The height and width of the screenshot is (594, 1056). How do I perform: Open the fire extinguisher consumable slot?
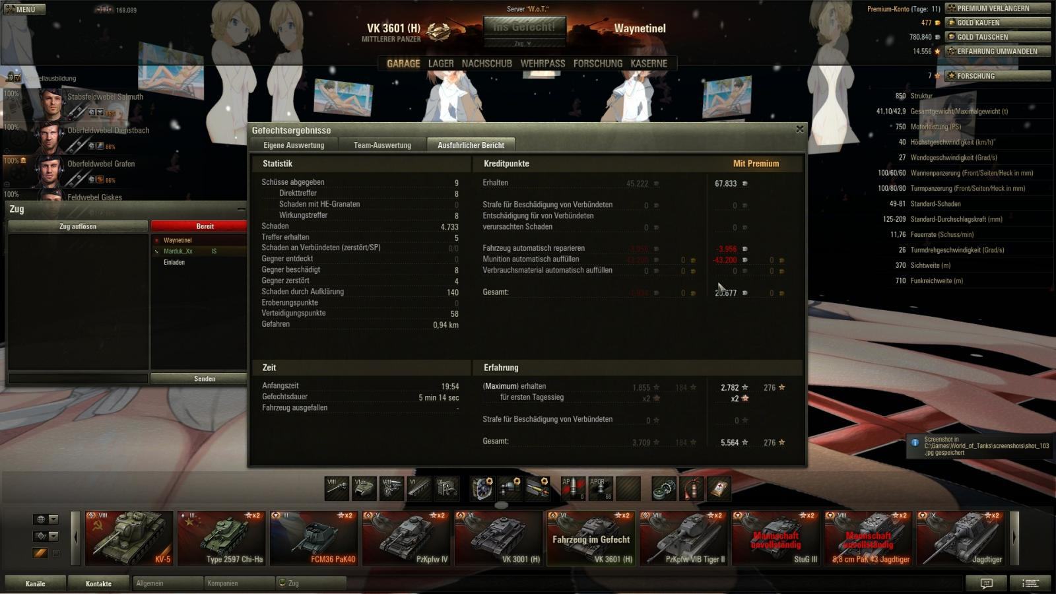click(x=692, y=488)
